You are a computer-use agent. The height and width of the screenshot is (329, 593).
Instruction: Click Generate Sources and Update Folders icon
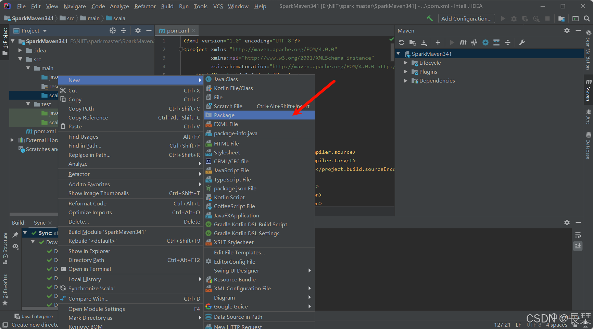pos(413,42)
